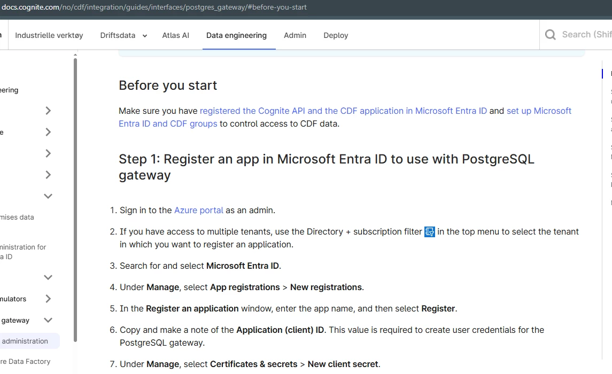This screenshot has width=612, height=374.
Task: Click the Directory + subscription filter icon
Action: 430,232
